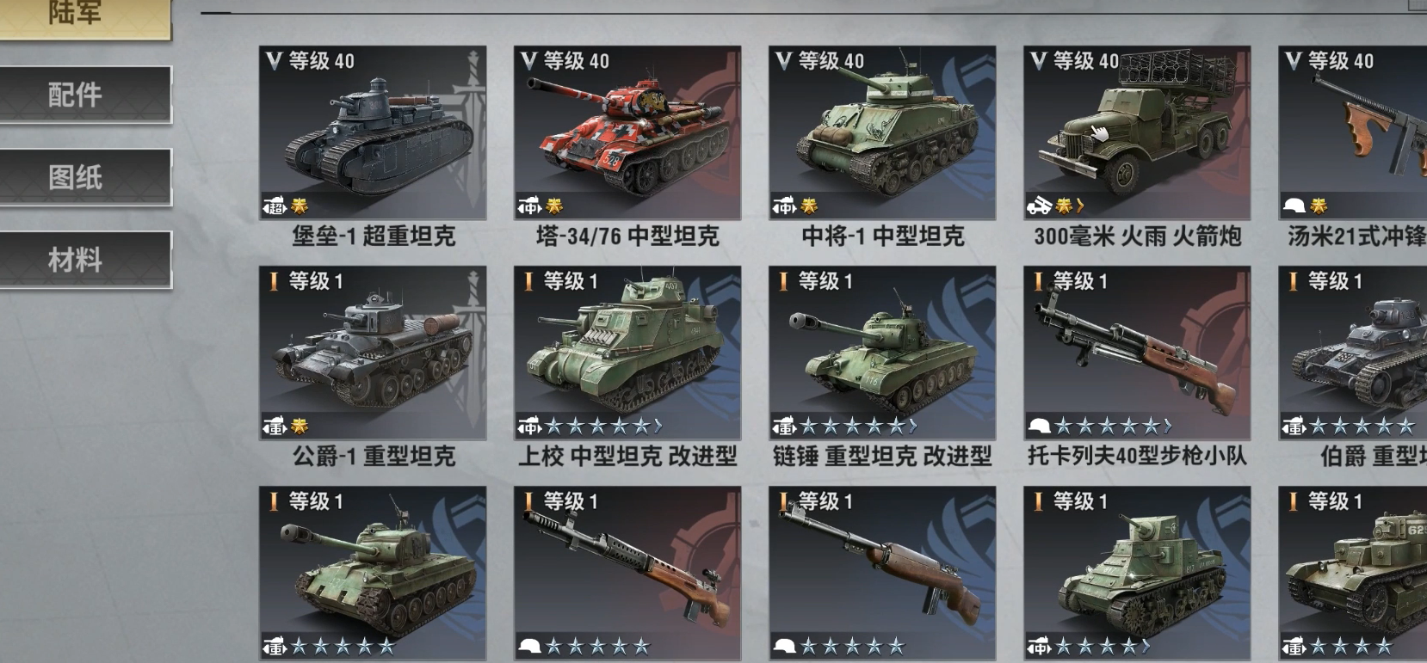Viewport: 1427px width, 663px height.
Task: Click the tank type icon on 塔-34/76 card
Action: coord(529,206)
